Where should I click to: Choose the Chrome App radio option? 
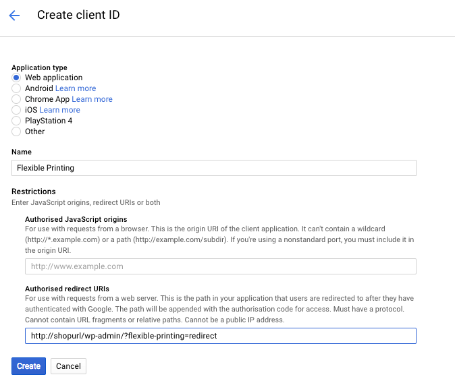[16, 99]
